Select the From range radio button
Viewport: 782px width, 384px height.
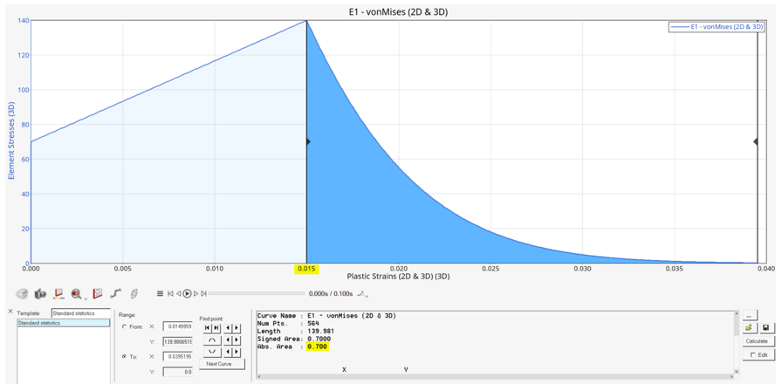[x=124, y=326]
